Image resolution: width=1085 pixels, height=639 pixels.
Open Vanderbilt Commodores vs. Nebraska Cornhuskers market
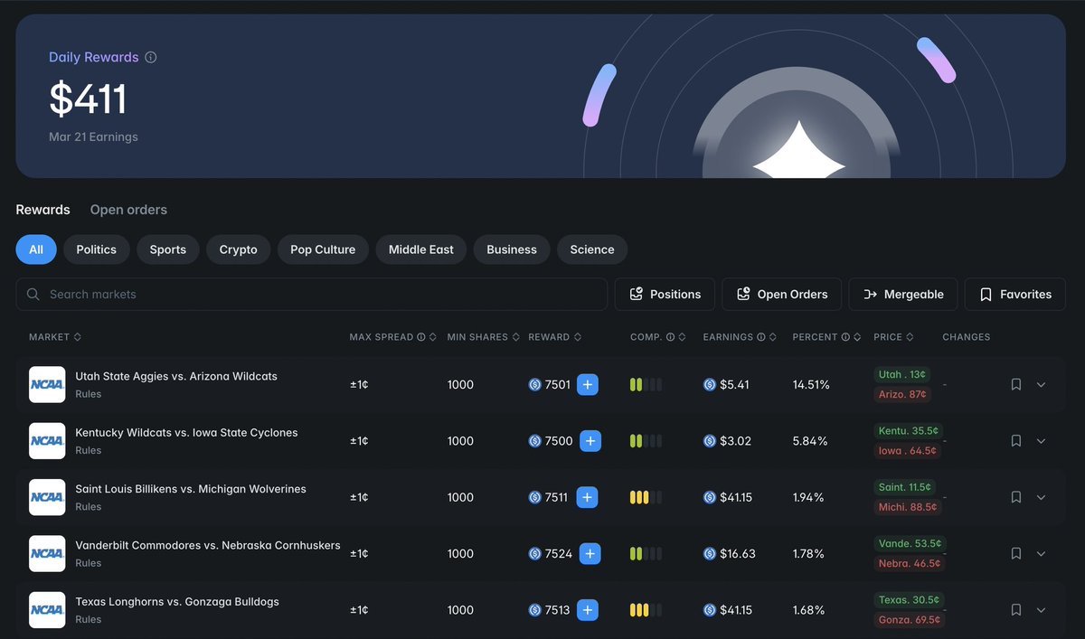click(x=208, y=545)
